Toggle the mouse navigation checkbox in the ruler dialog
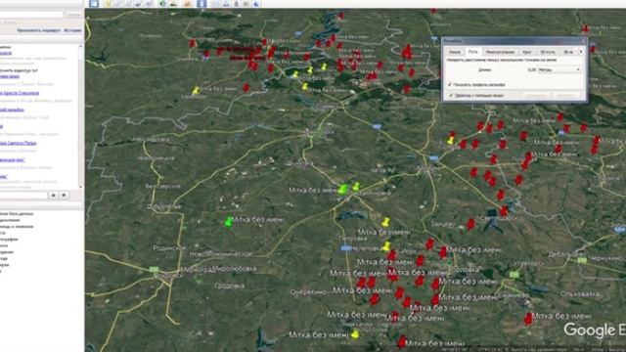Image resolution: width=626 pixels, height=352 pixels. pyautogui.click(x=451, y=96)
